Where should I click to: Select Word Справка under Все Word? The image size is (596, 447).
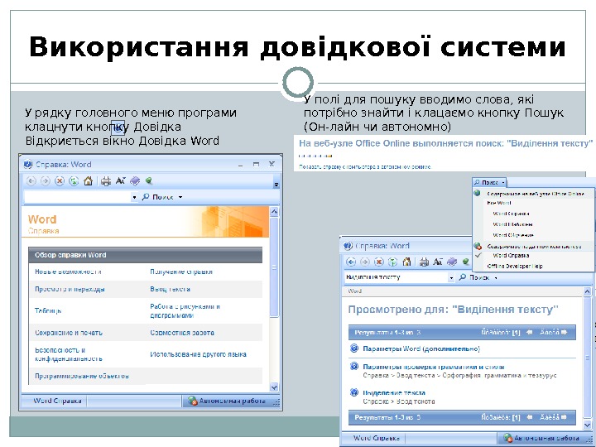click(x=511, y=214)
